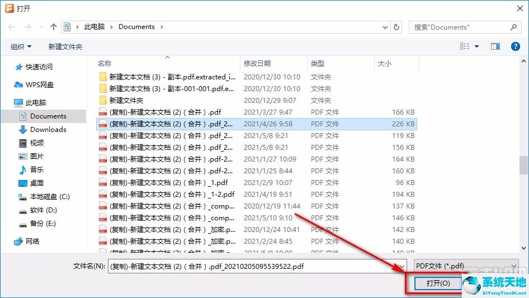Refresh the Documents folder listing

coord(396,27)
